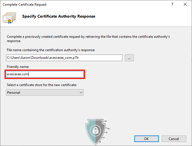This screenshot has height=146, width=192.
Task: Click the 'Select a certificate store' label
Action: pos(42,85)
